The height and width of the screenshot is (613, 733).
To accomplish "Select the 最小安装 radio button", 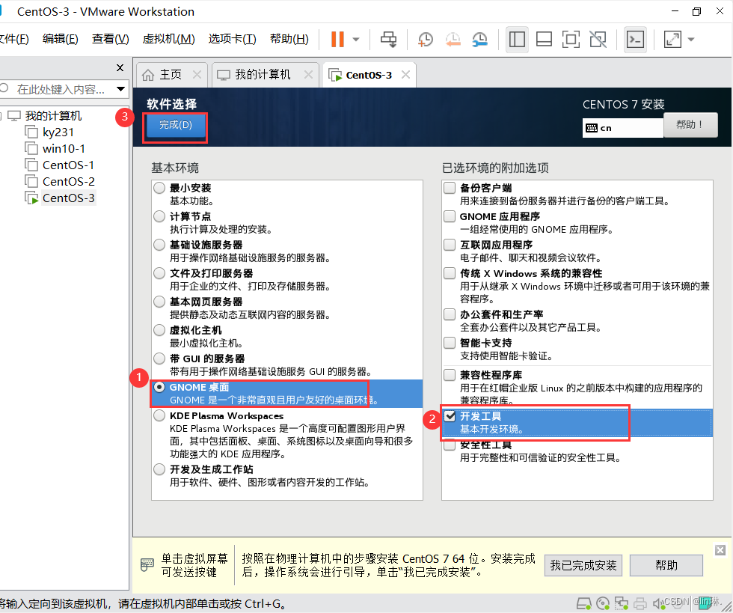I will [x=159, y=188].
